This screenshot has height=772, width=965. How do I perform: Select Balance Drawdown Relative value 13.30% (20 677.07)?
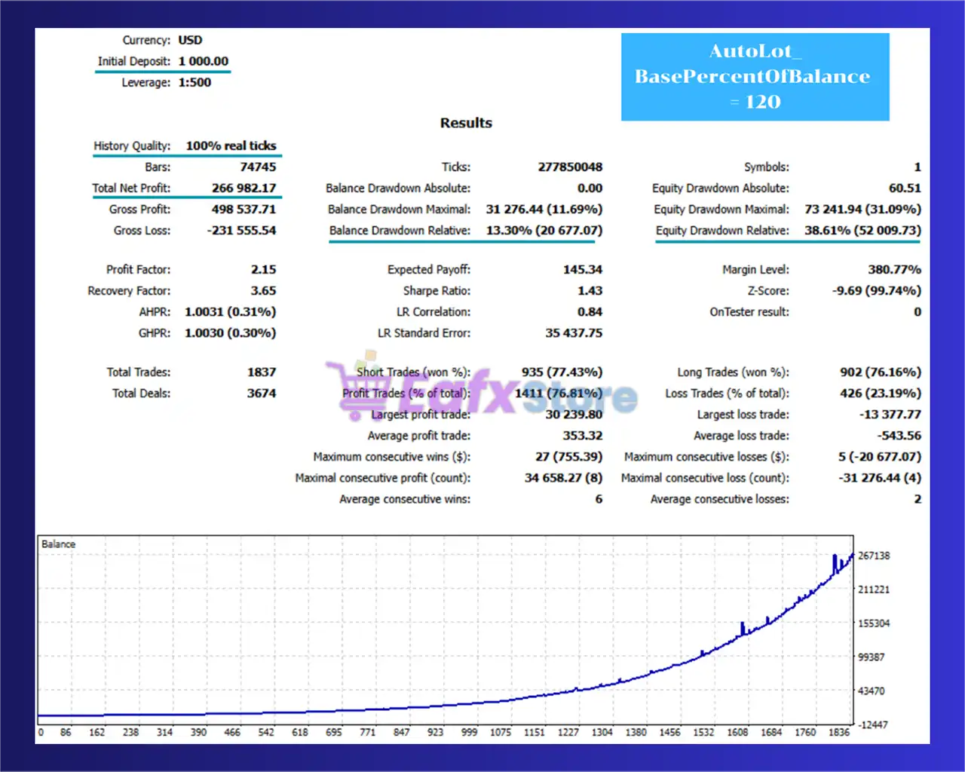click(x=544, y=230)
